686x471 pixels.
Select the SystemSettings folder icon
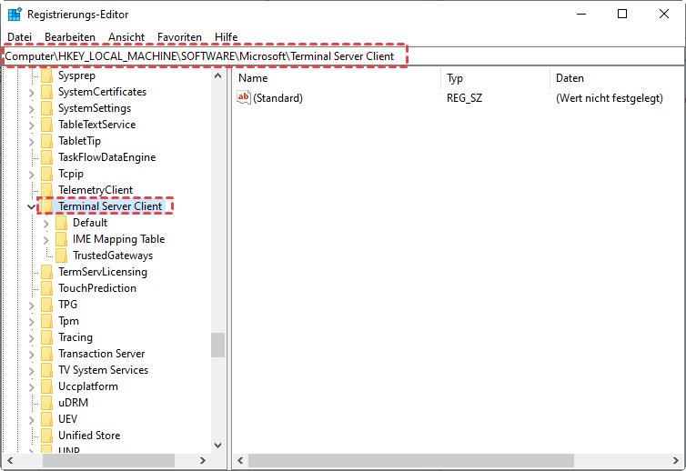coord(46,108)
